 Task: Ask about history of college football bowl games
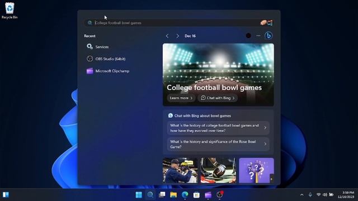[218, 128]
